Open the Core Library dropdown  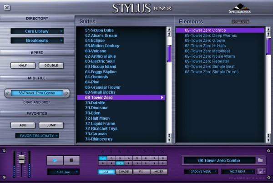coord(37,31)
